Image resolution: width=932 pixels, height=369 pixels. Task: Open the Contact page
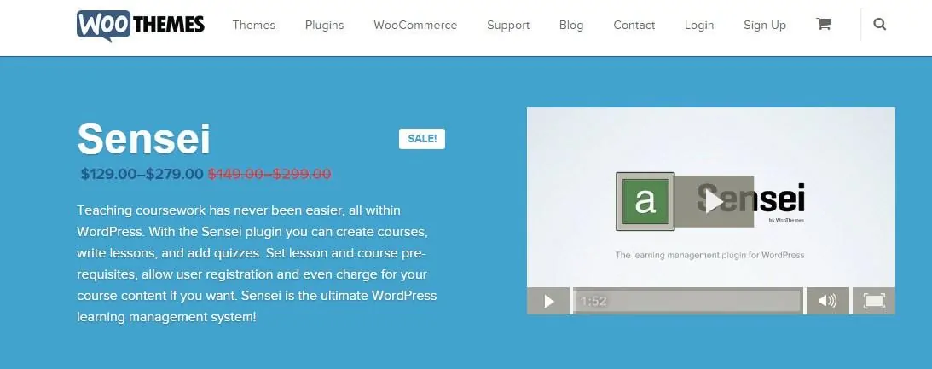click(634, 25)
